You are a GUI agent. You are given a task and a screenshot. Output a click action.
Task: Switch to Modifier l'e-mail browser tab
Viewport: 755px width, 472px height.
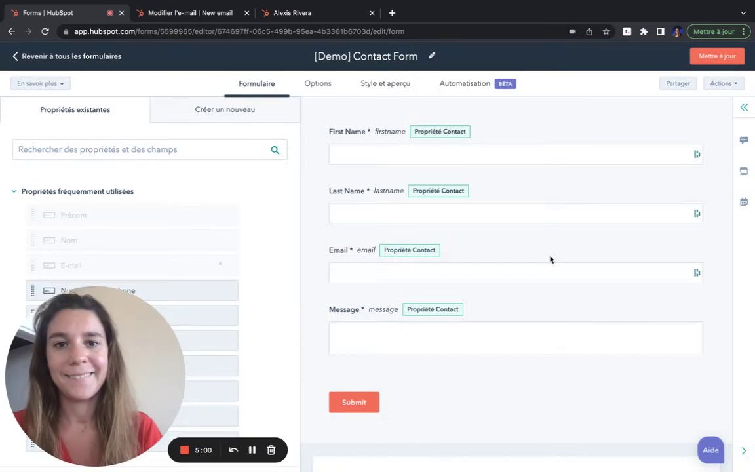(190, 13)
